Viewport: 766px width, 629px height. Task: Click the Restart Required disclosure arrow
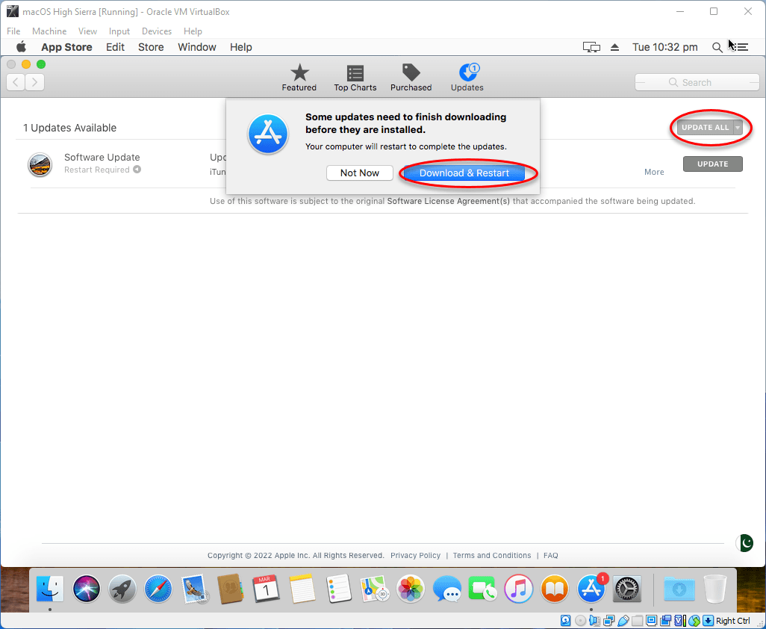coord(137,170)
